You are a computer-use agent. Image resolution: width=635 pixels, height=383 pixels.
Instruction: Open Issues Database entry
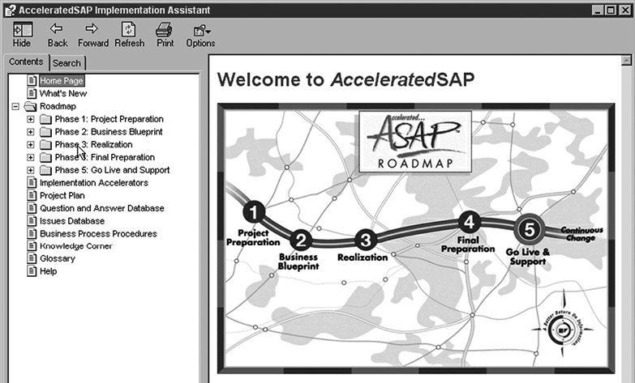(x=72, y=221)
